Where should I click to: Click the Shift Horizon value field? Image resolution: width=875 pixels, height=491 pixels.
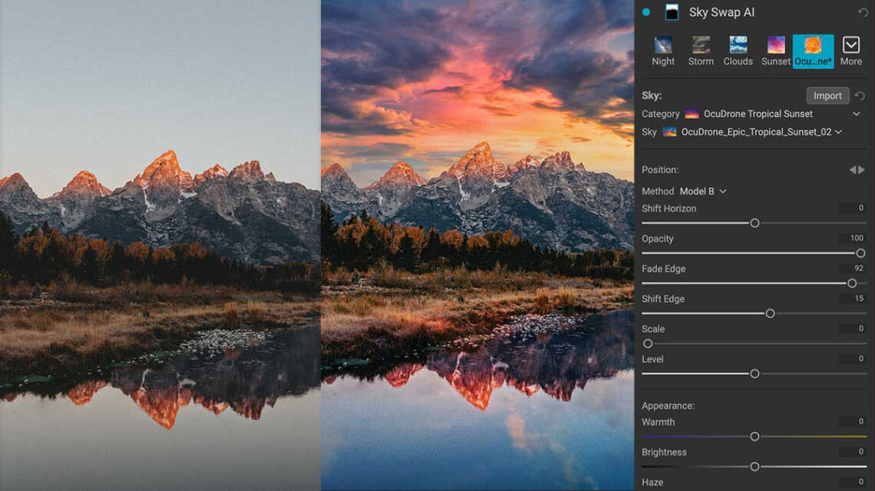click(x=852, y=208)
